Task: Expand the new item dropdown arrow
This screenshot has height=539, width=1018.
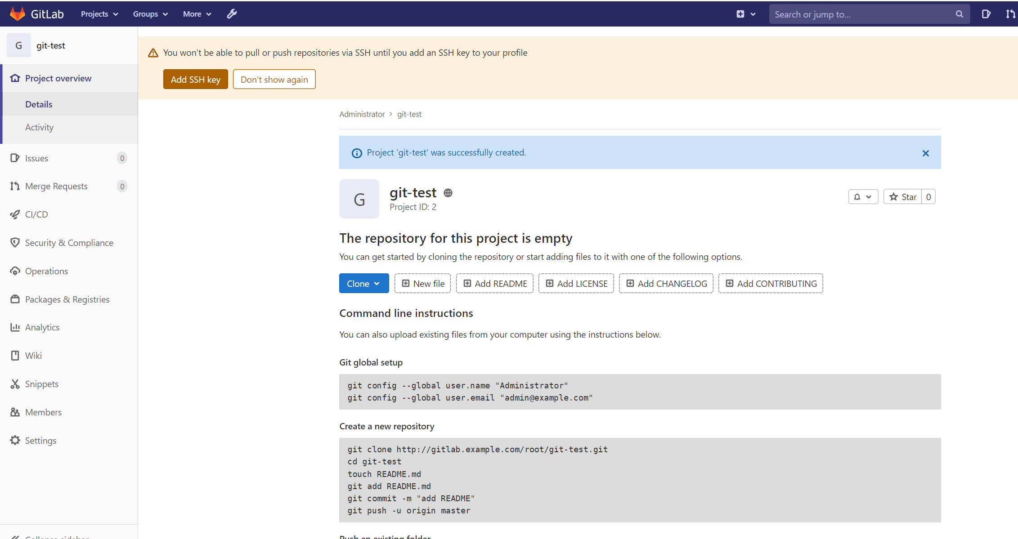Action: pos(753,14)
